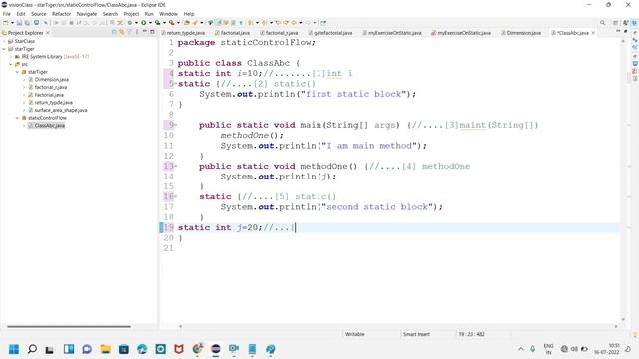The image size is (639, 359).
Task: Close the ClassAbc.java editor tab
Action: coord(593,33)
